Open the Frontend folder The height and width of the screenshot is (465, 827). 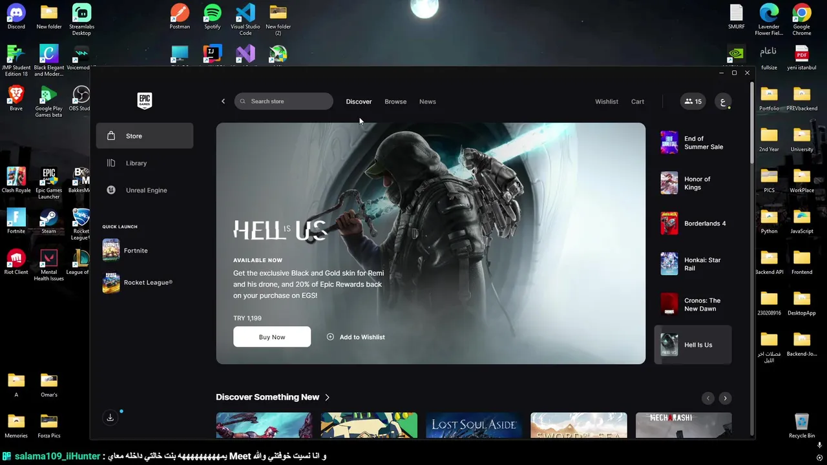[802, 262]
